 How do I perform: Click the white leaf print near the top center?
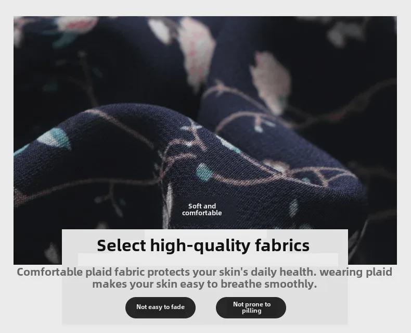click(x=160, y=30)
